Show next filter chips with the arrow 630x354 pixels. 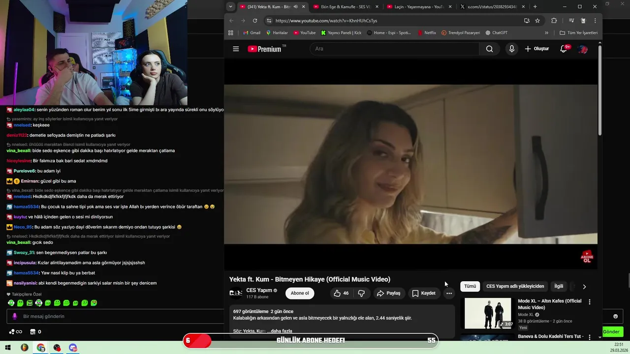click(584, 287)
